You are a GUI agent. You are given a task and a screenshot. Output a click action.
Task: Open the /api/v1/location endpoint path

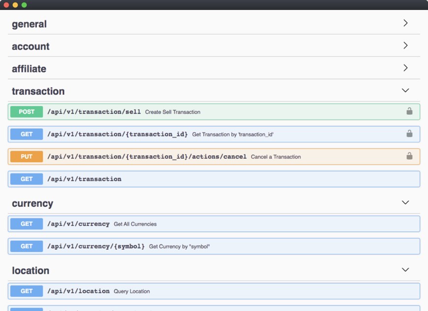tap(78, 291)
